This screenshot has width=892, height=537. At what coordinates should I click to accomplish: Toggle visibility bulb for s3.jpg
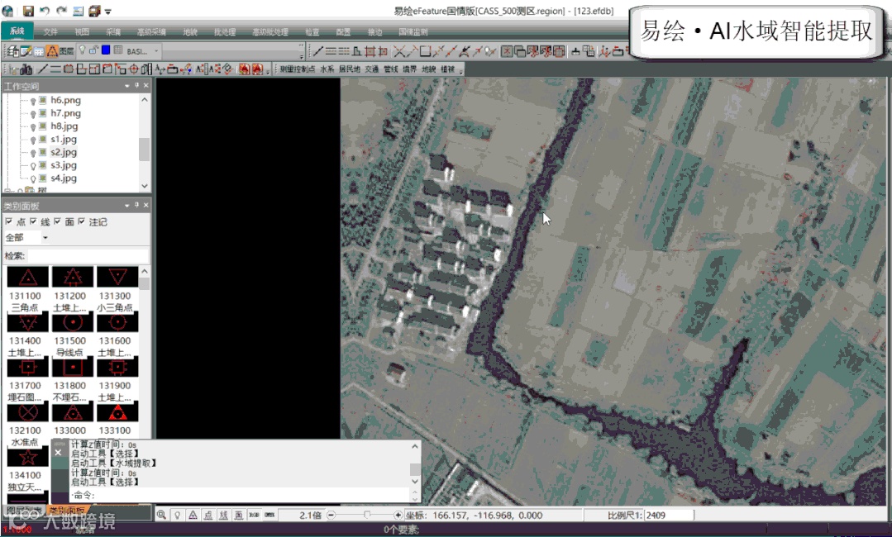(x=32, y=166)
